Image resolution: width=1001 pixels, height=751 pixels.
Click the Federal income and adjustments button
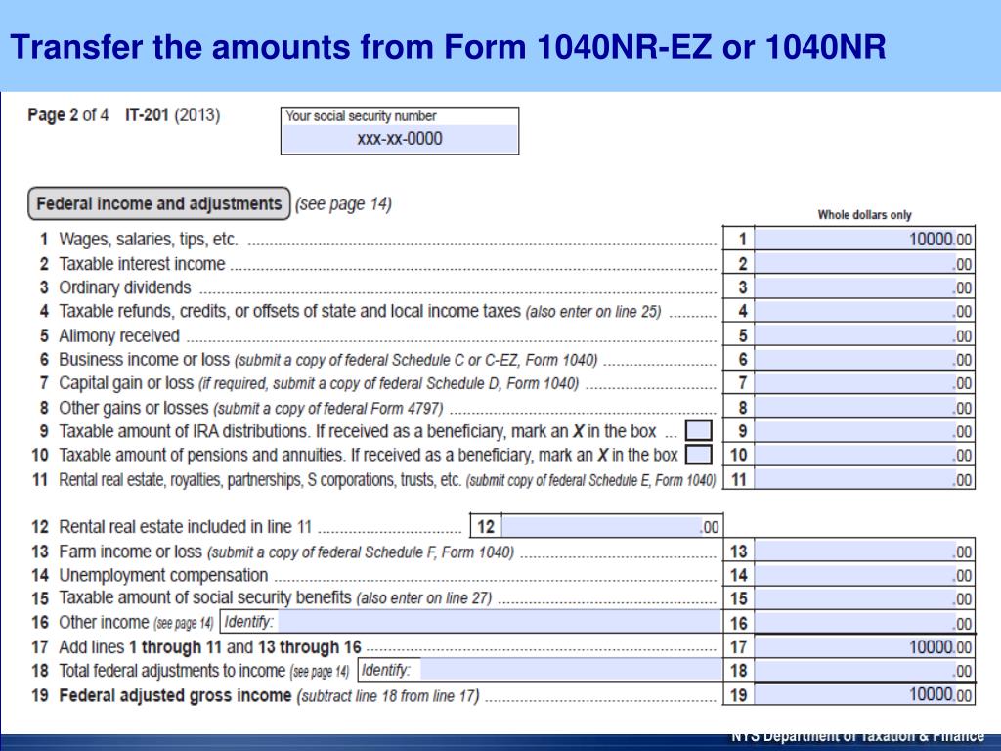pyautogui.click(x=159, y=203)
